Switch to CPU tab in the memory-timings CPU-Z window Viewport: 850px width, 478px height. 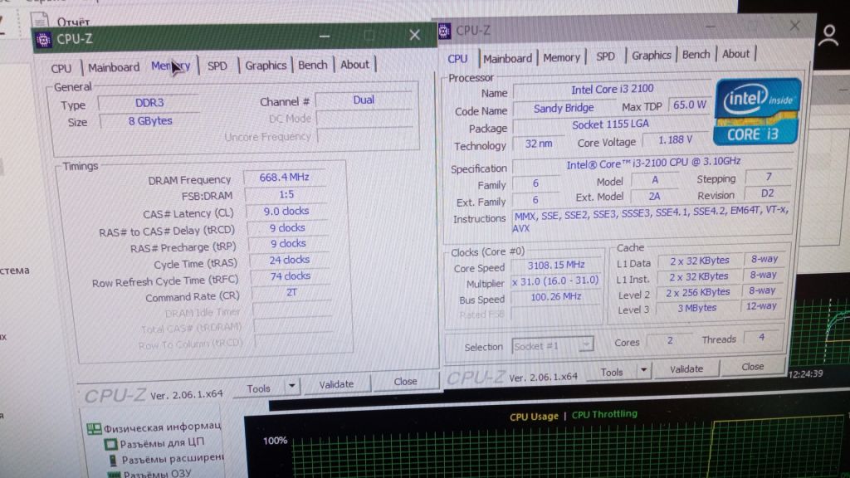[61, 68]
